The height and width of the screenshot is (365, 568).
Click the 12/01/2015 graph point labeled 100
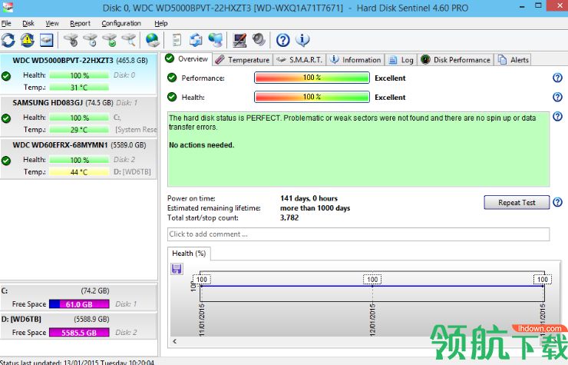click(x=372, y=280)
